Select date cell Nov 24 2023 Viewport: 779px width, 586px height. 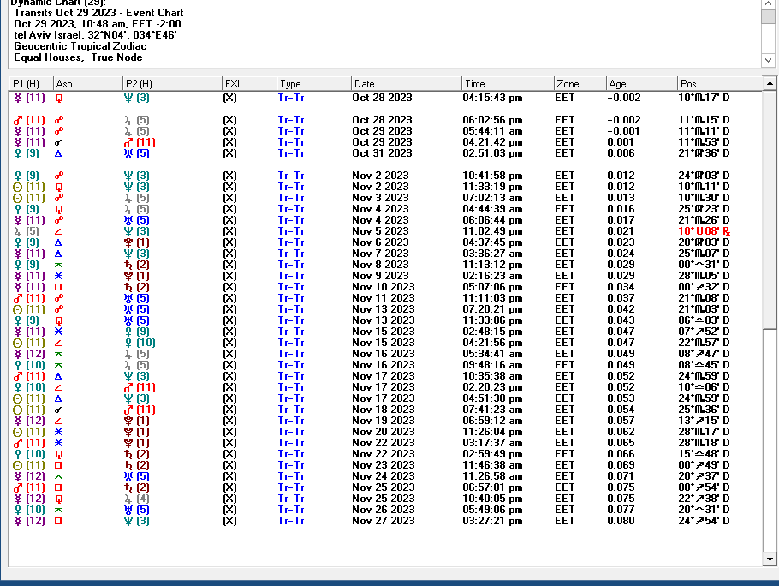tap(383, 476)
